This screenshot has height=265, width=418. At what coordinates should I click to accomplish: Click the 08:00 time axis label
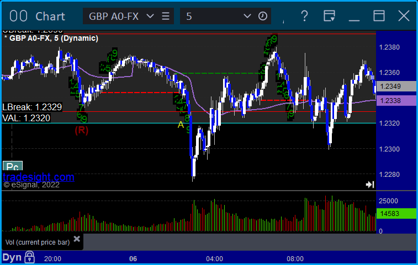(x=295, y=258)
